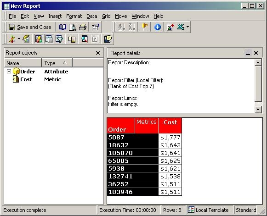Open dropdown arrow beside the run report icon
The height and width of the screenshot is (216, 267).
[19, 39]
